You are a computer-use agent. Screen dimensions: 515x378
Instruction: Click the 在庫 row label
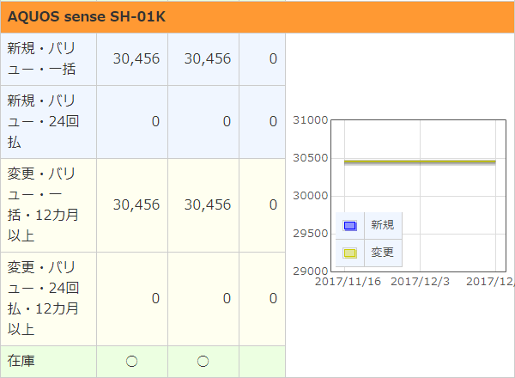[21, 361]
